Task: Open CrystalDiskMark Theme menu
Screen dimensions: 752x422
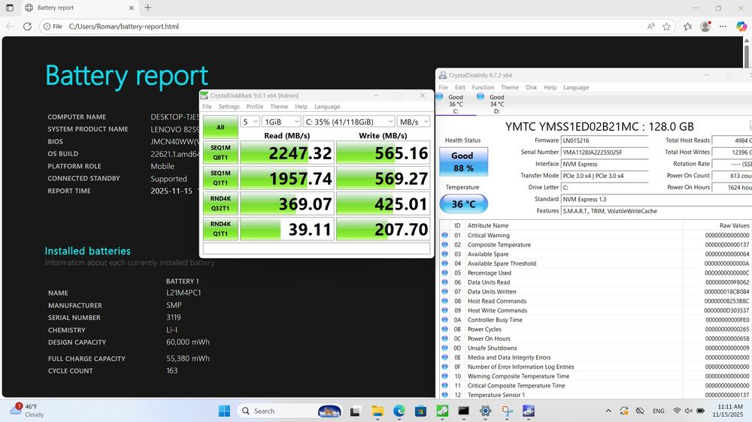Action: (x=279, y=107)
